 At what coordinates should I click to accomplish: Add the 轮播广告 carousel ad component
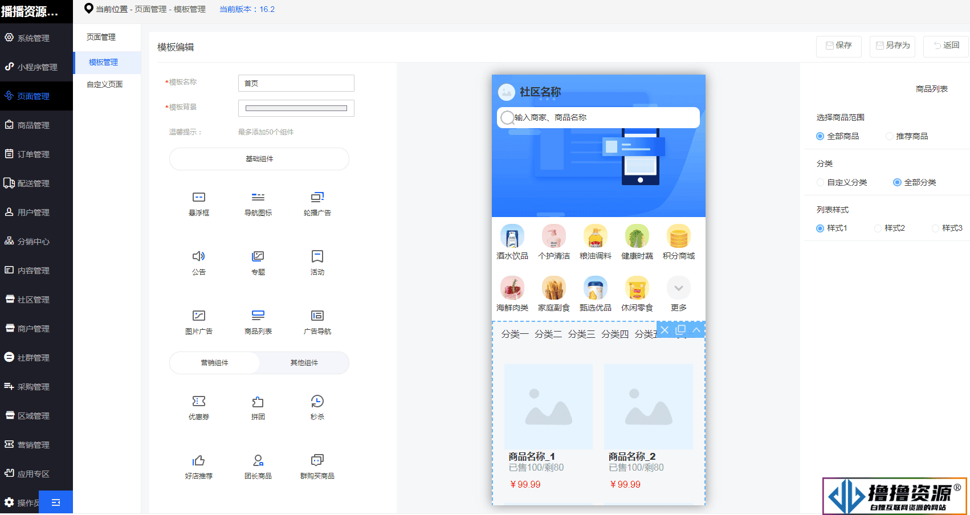[x=317, y=204]
